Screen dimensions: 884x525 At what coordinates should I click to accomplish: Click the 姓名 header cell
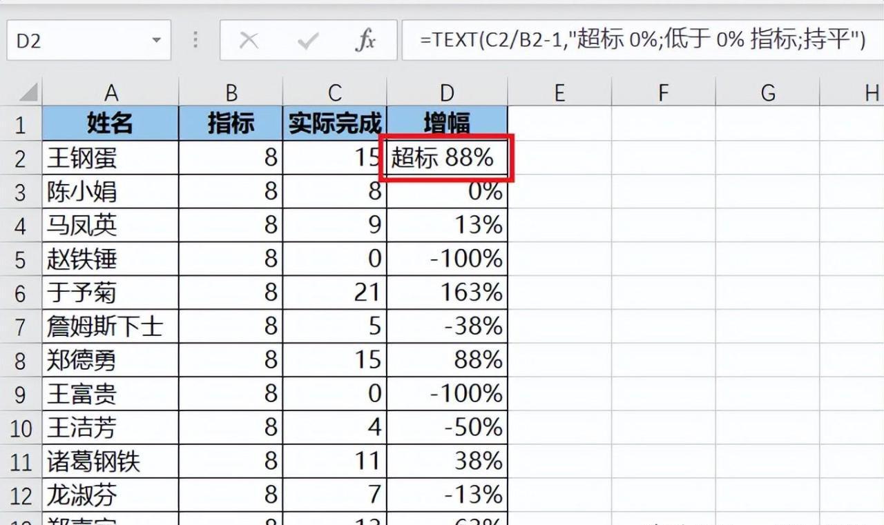click(x=110, y=124)
